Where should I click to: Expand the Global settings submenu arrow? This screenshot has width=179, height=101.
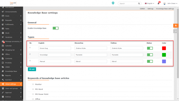21,84
